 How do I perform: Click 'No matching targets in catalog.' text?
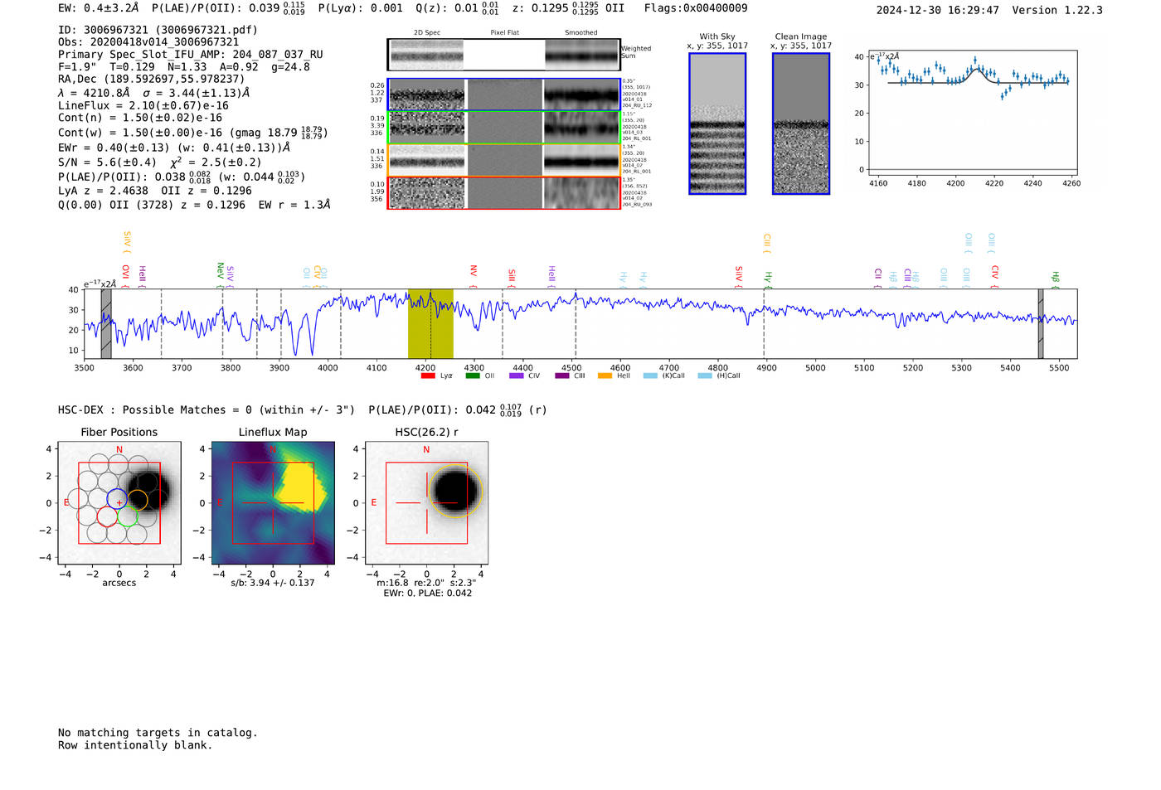pyautogui.click(x=158, y=733)
